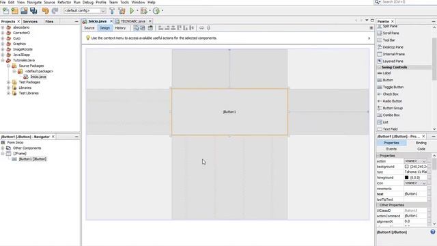Expand the Test Packages node
This screenshot has height=246, width=437.
(x=8, y=82)
